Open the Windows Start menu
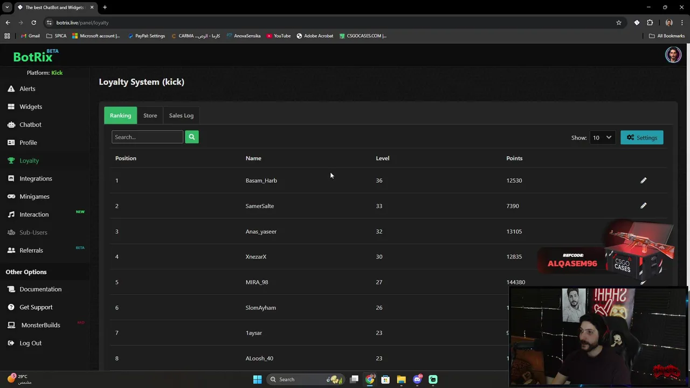 257,379
